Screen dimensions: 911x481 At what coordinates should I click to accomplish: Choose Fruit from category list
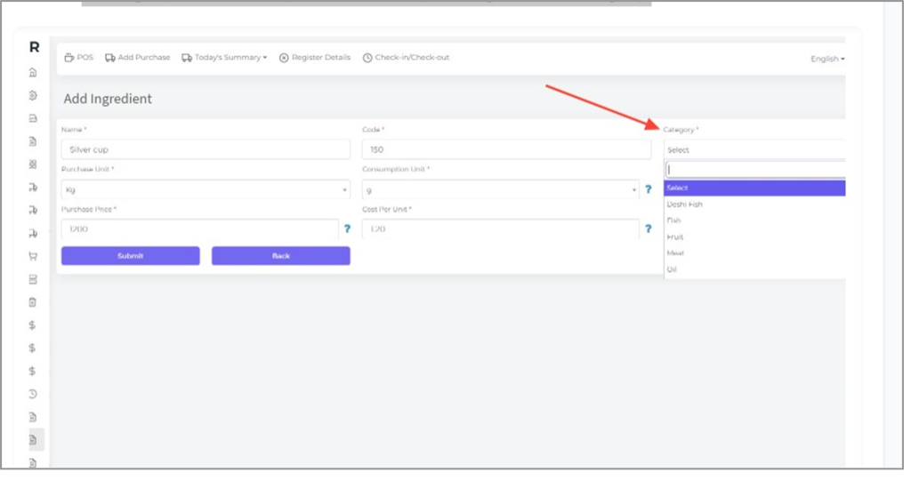(x=754, y=237)
